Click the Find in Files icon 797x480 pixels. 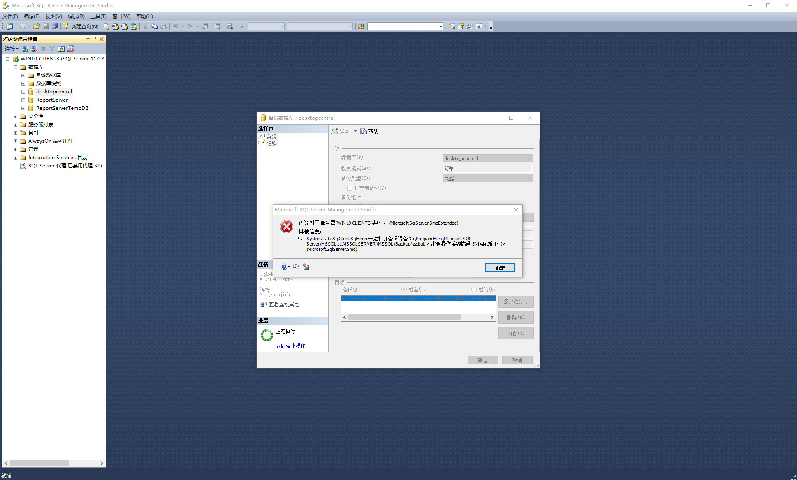pyautogui.click(x=361, y=26)
